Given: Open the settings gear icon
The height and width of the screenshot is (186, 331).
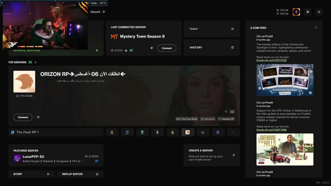Looking at the screenshot, I should pyautogui.click(x=308, y=12).
